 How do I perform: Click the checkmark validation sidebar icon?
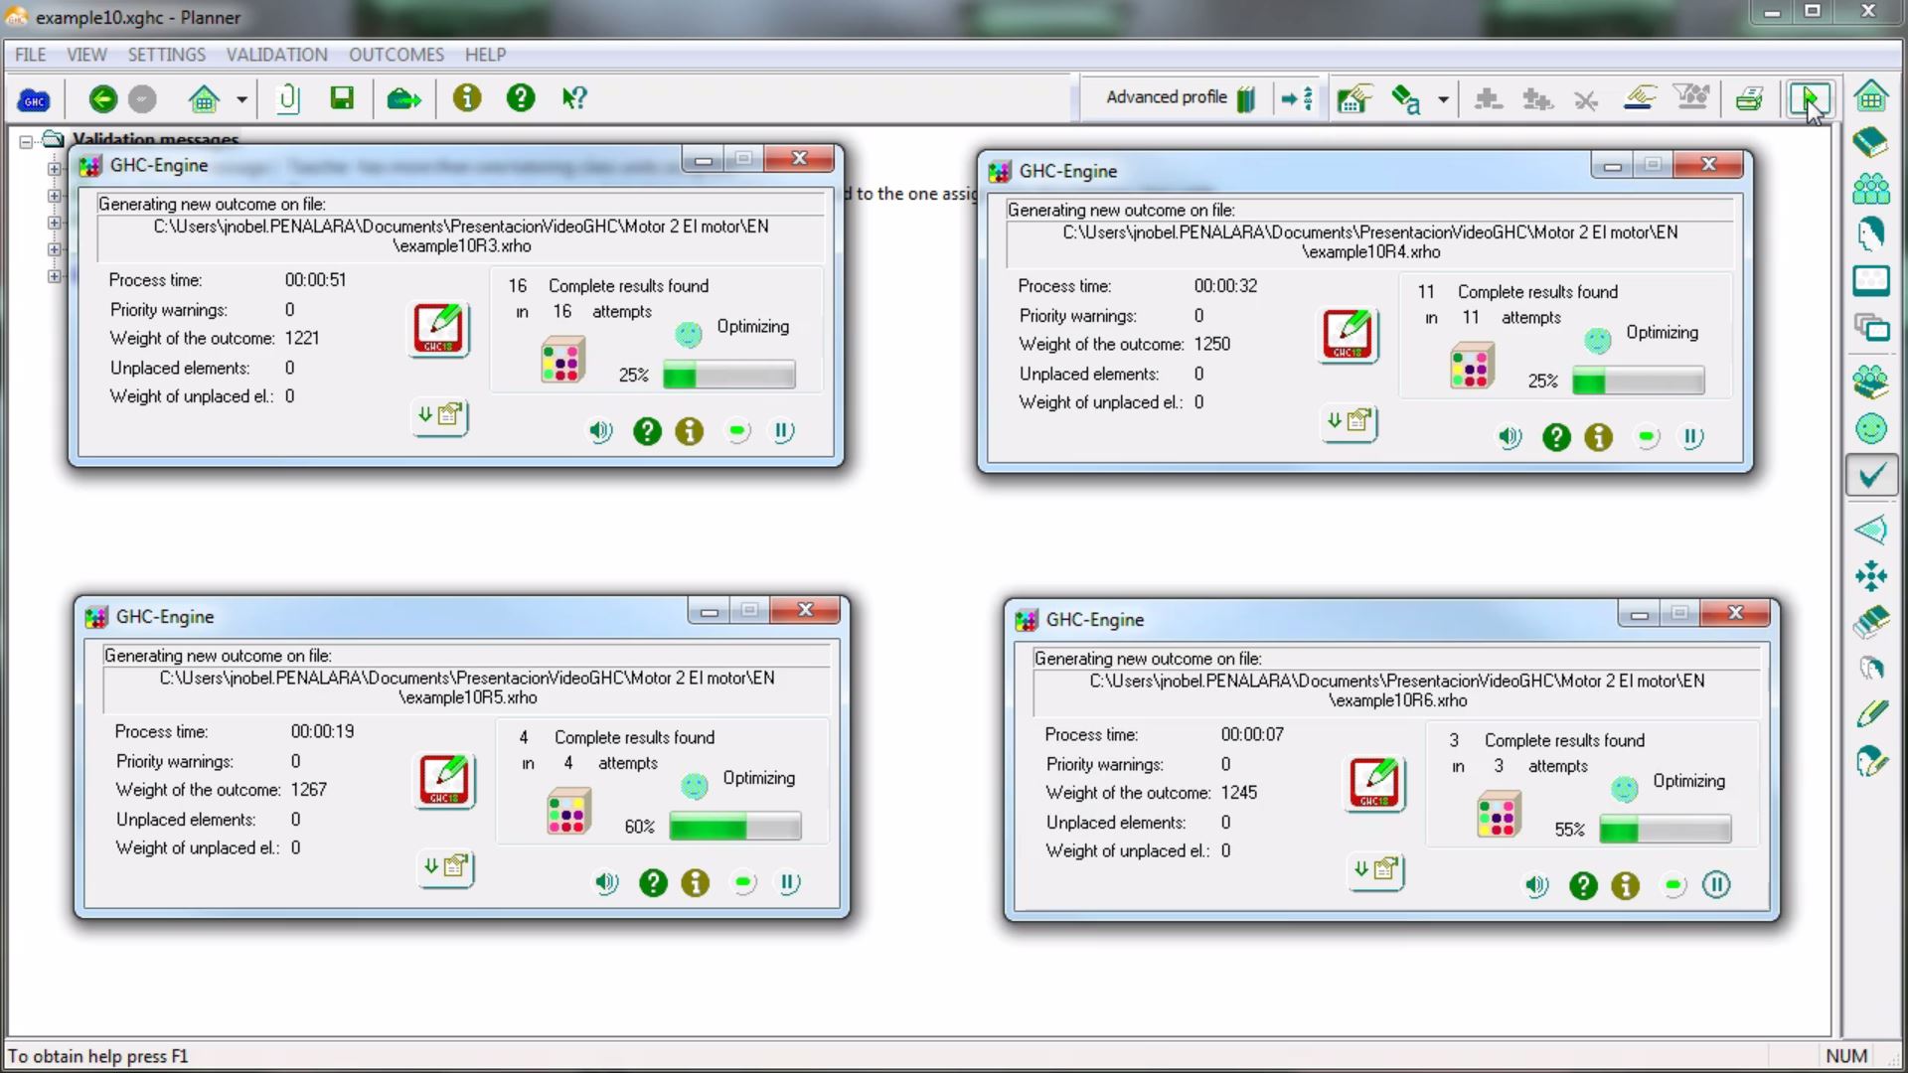[x=1872, y=476]
